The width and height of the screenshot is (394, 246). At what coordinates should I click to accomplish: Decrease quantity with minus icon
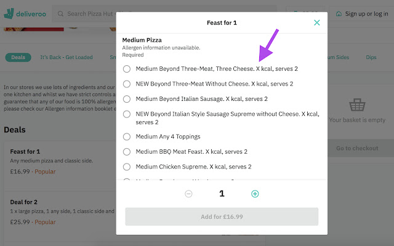coord(188,194)
